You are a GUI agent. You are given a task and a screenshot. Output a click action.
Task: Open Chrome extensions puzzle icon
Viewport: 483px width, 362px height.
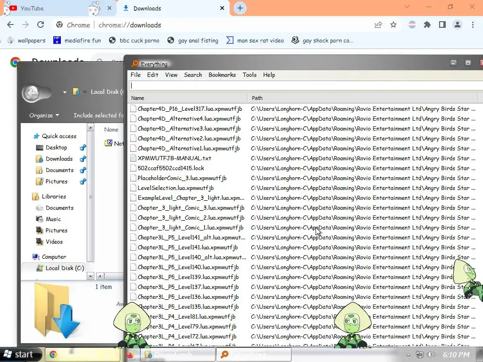(427, 25)
